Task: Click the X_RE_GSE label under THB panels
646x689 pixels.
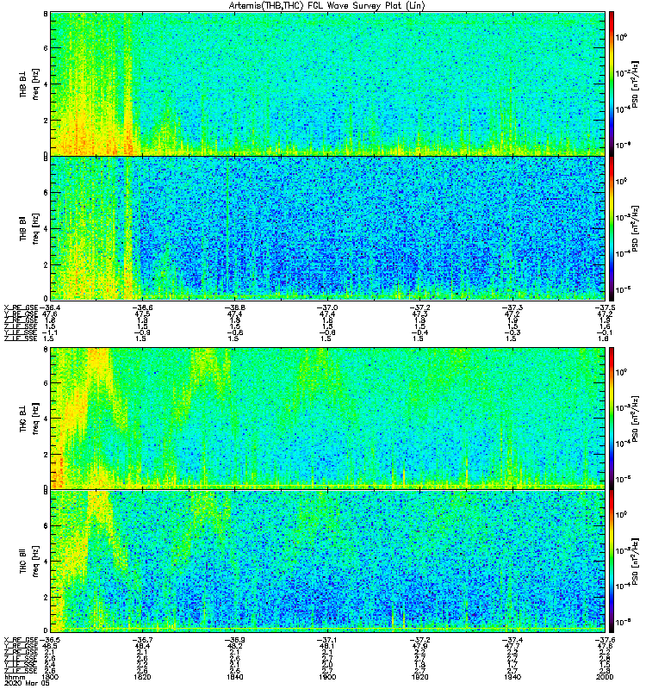Action: coord(21,307)
